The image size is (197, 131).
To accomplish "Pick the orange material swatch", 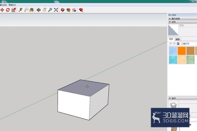I will pos(182,51).
